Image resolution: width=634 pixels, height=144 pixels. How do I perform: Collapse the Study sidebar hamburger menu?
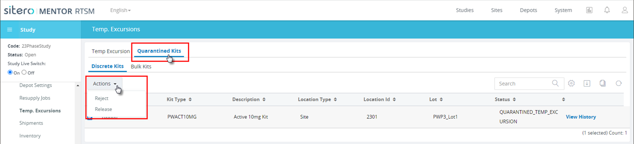[x=10, y=30]
